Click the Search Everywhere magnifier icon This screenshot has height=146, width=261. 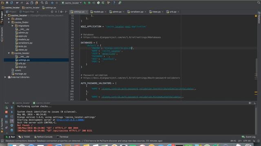259,2
